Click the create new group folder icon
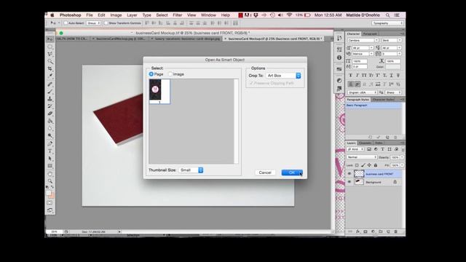 click(x=381, y=231)
